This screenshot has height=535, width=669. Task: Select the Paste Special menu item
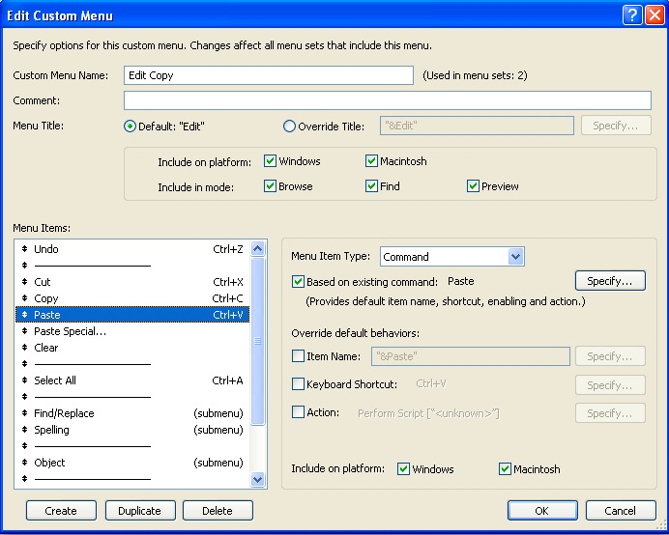(70, 331)
